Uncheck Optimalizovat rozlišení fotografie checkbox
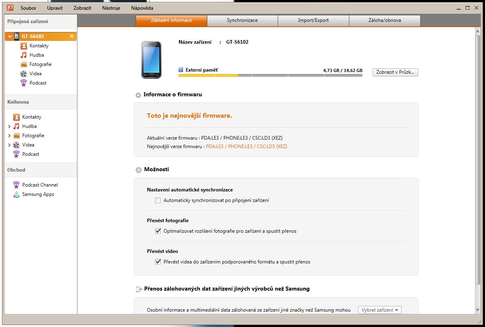Screen dimensions: 485x327 point(158,231)
